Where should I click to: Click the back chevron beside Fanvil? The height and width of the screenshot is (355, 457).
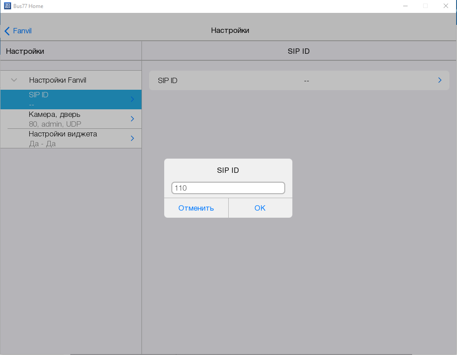[x=7, y=31]
